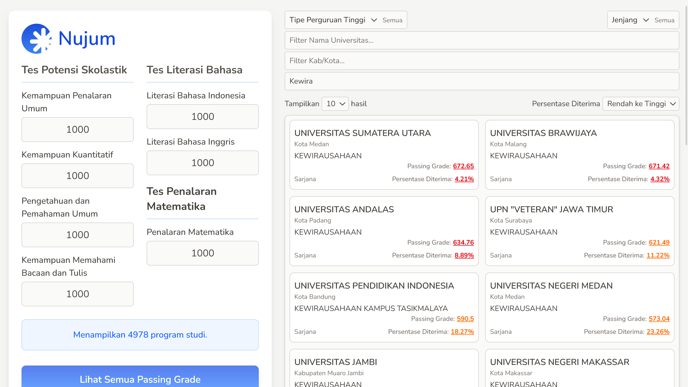Image resolution: width=688 pixels, height=387 pixels.
Task: Change the Tampilkan results count dropdown
Action: coord(335,104)
